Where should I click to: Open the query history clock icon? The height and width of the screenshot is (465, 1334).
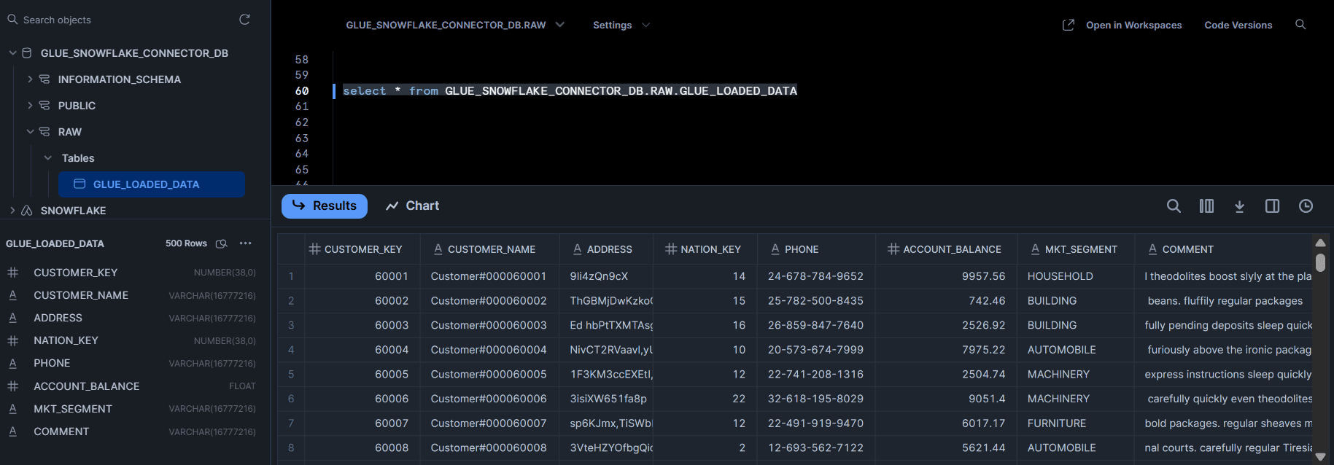tap(1306, 206)
